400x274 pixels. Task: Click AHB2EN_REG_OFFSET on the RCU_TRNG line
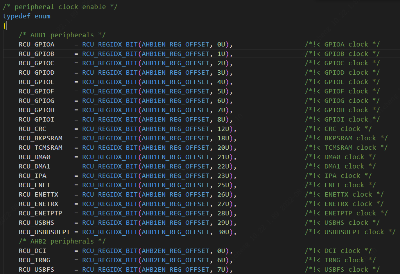(175, 260)
